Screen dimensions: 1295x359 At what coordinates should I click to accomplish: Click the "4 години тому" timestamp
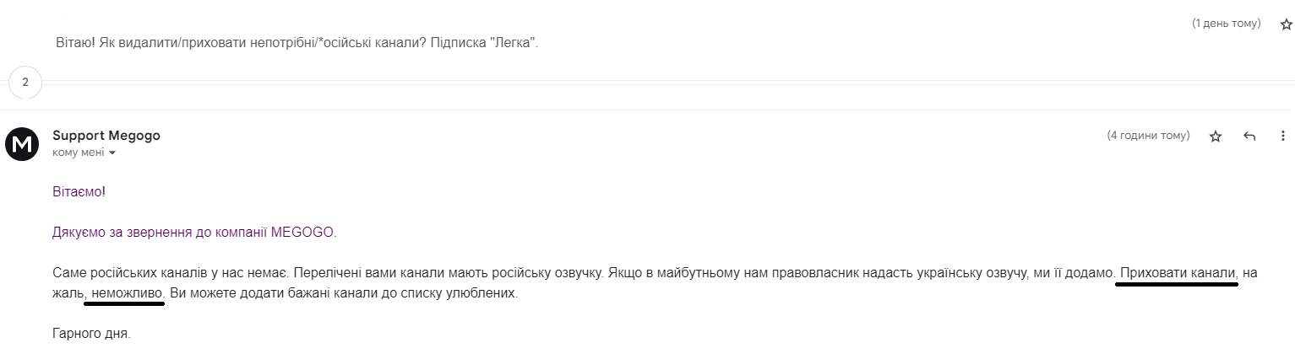[1148, 136]
